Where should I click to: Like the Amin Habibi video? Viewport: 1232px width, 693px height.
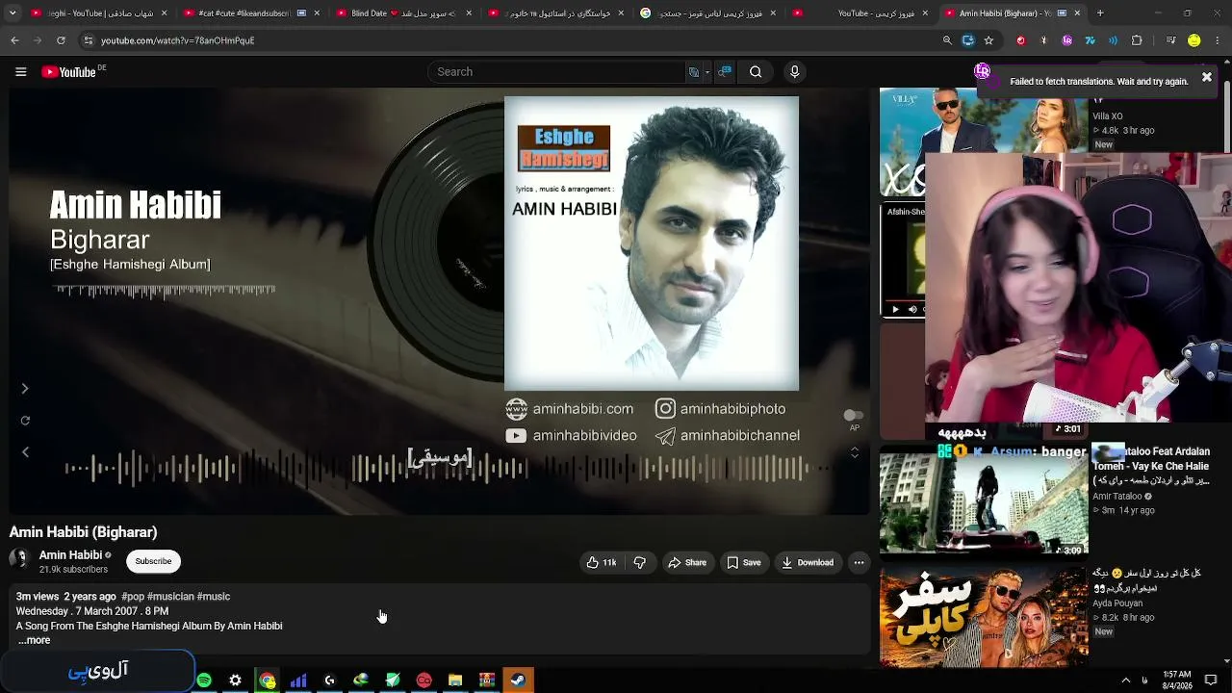coord(602,562)
